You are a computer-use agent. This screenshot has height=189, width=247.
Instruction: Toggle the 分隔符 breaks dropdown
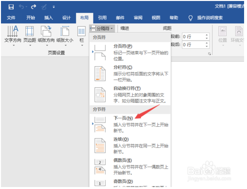102,29
